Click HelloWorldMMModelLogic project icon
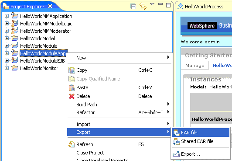The width and height of the screenshot is (232, 161). pos(15,23)
